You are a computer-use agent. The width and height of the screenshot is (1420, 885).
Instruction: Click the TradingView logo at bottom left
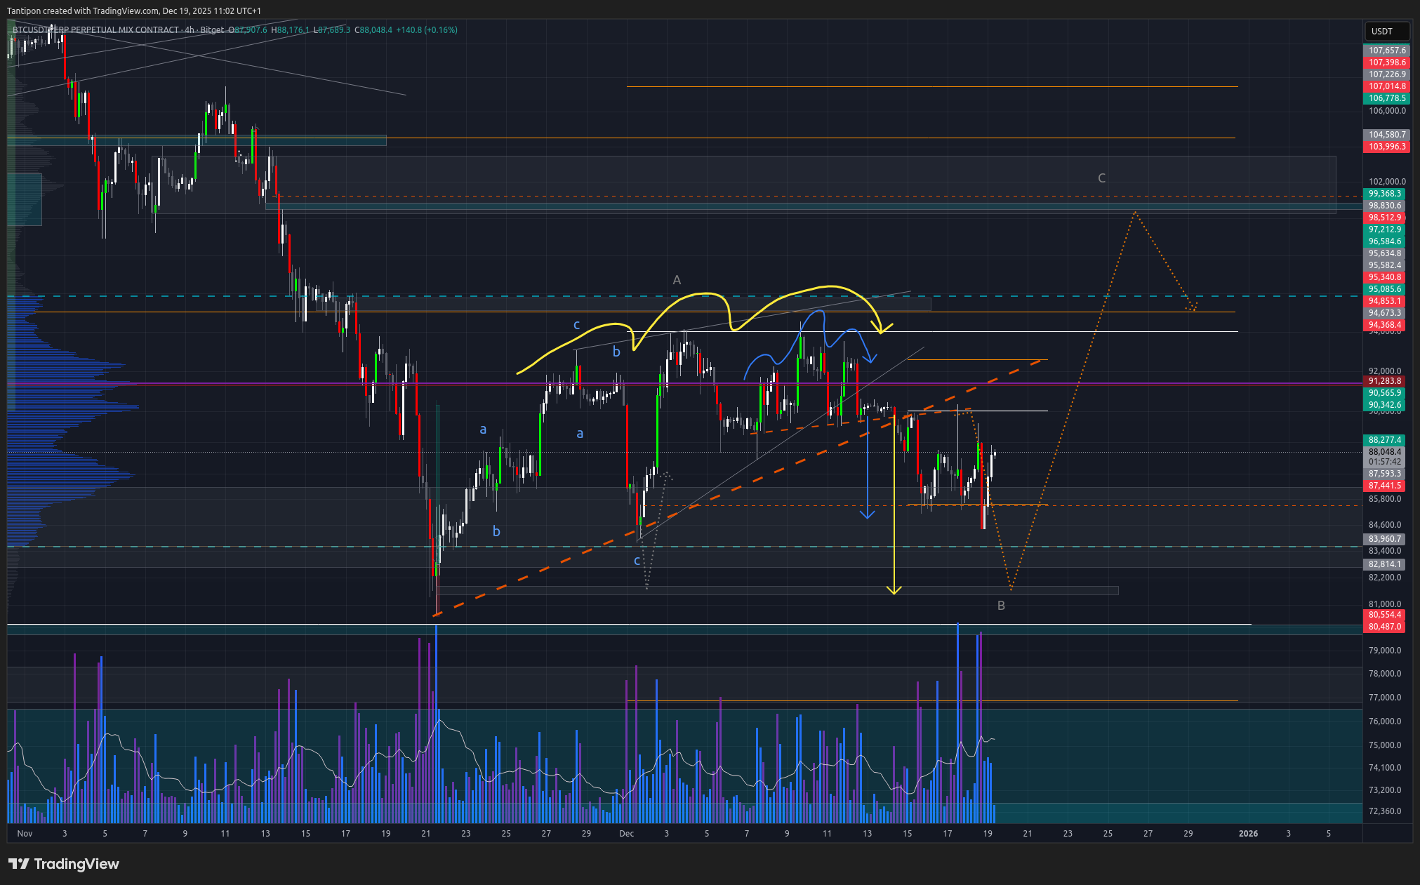point(63,864)
